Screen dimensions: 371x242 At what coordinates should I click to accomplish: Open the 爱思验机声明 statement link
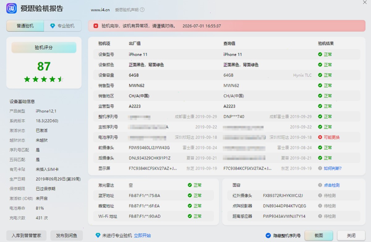(127, 10)
